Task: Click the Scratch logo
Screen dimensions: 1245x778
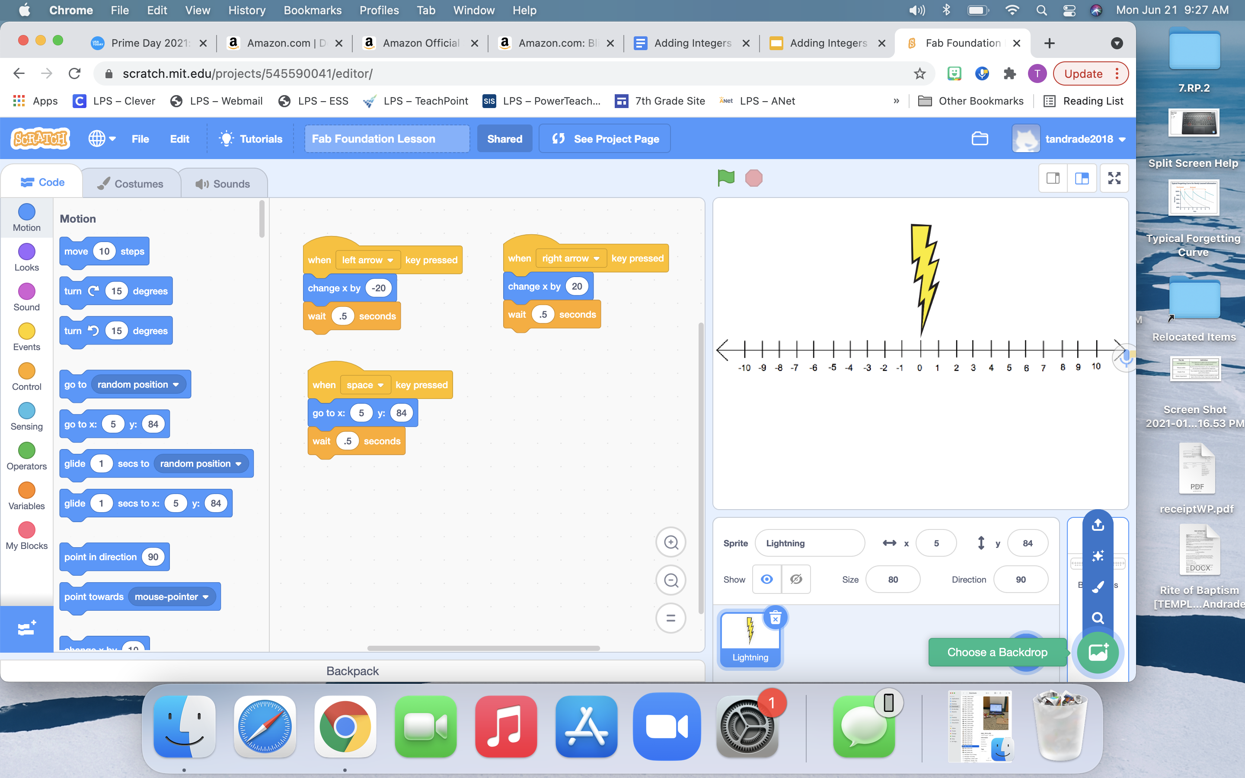Action: click(x=40, y=138)
